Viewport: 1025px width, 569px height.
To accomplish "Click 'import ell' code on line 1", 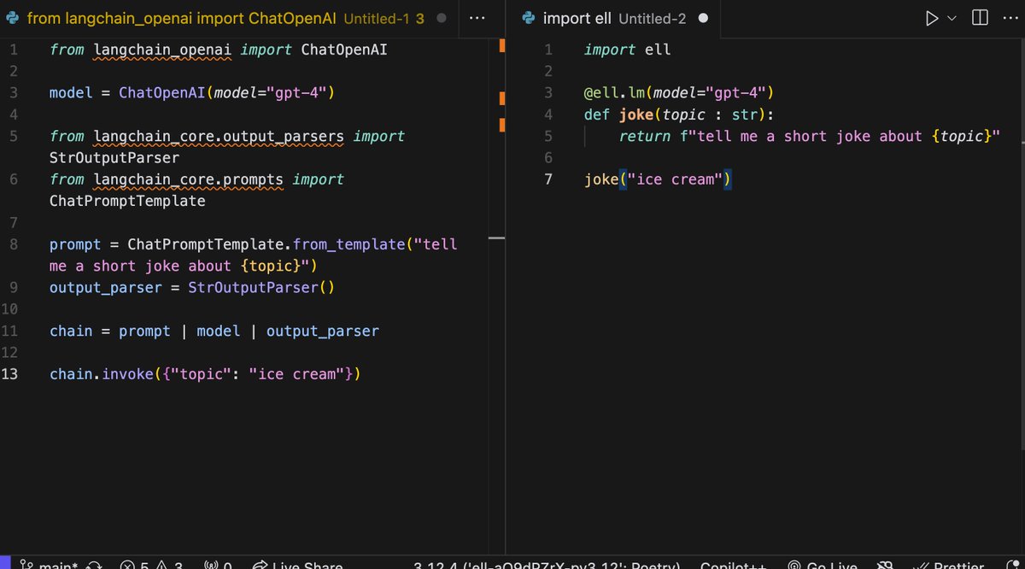I will point(627,50).
